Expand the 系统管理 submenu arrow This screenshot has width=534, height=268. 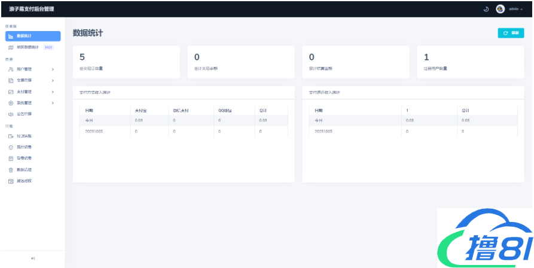click(x=53, y=103)
